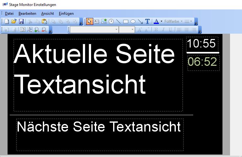
Task: Open the Füllfarbe dropdown
Action: (x=174, y=21)
